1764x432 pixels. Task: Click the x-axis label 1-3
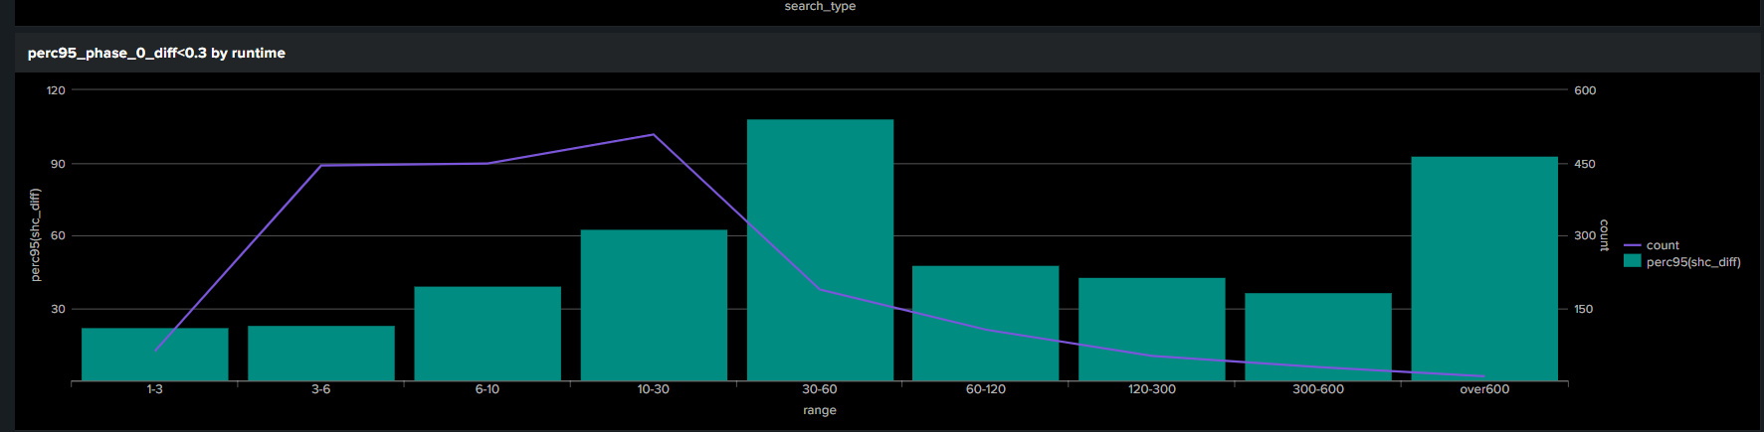tap(154, 389)
